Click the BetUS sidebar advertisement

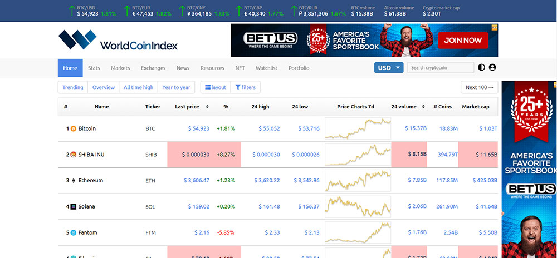[x=529, y=170]
